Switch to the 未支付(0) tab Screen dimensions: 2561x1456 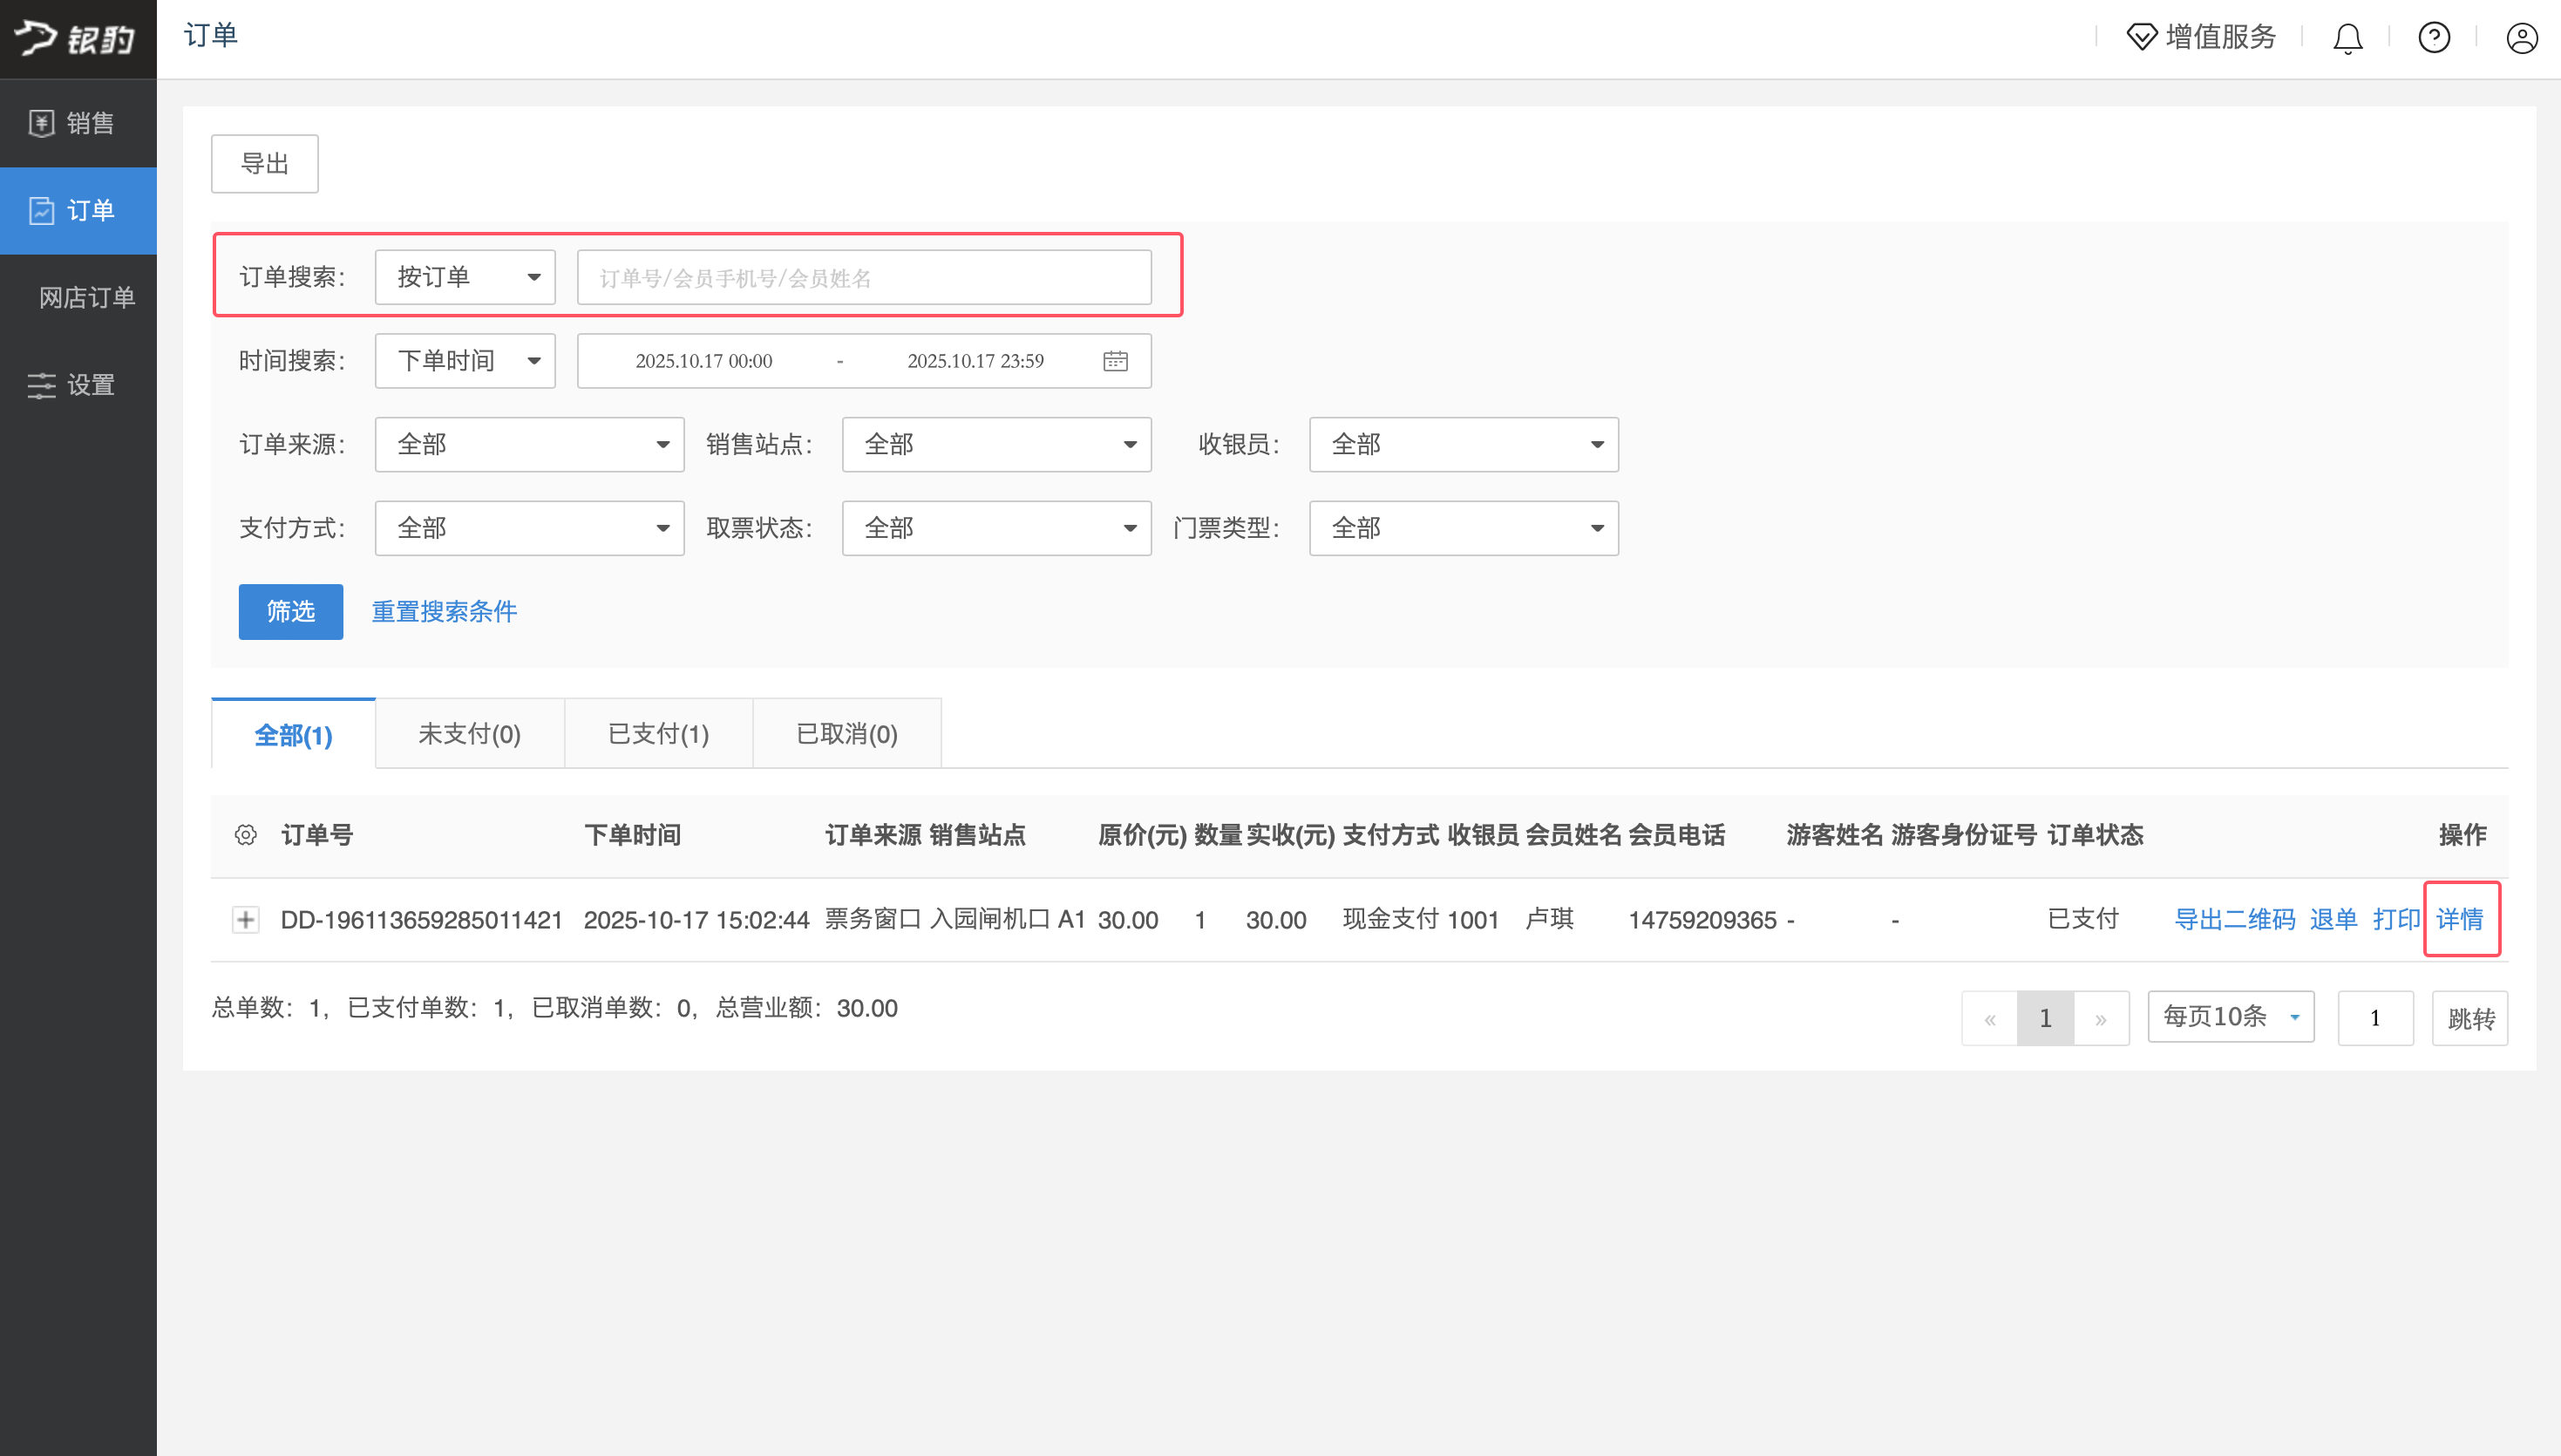pyautogui.click(x=469, y=734)
